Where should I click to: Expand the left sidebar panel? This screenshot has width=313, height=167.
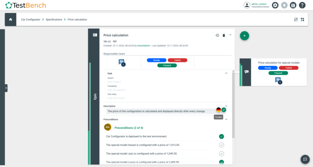coord(6,88)
